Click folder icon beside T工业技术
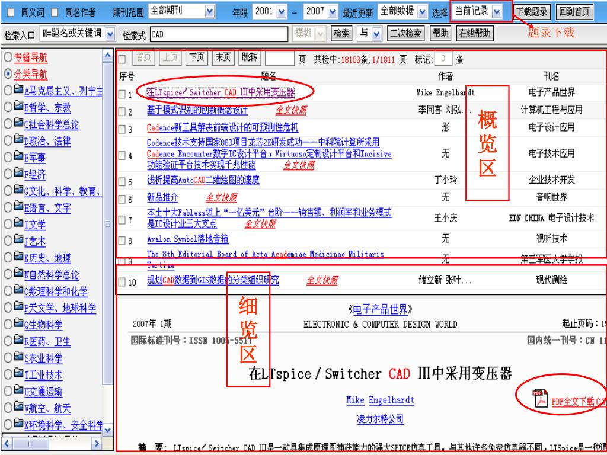 pyautogui.click(x=18, y=373)
